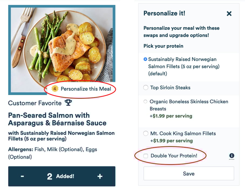
Task: Save the protein personalization
Action: (x=188, y=174)
